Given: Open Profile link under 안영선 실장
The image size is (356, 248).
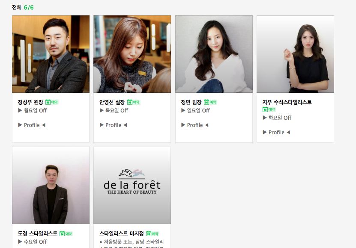Looking at the screenshot, I should click(x=113, y=125).
